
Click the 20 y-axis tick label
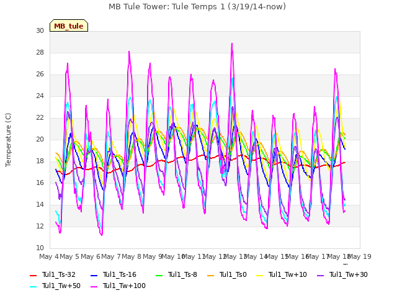click(40, 139)
